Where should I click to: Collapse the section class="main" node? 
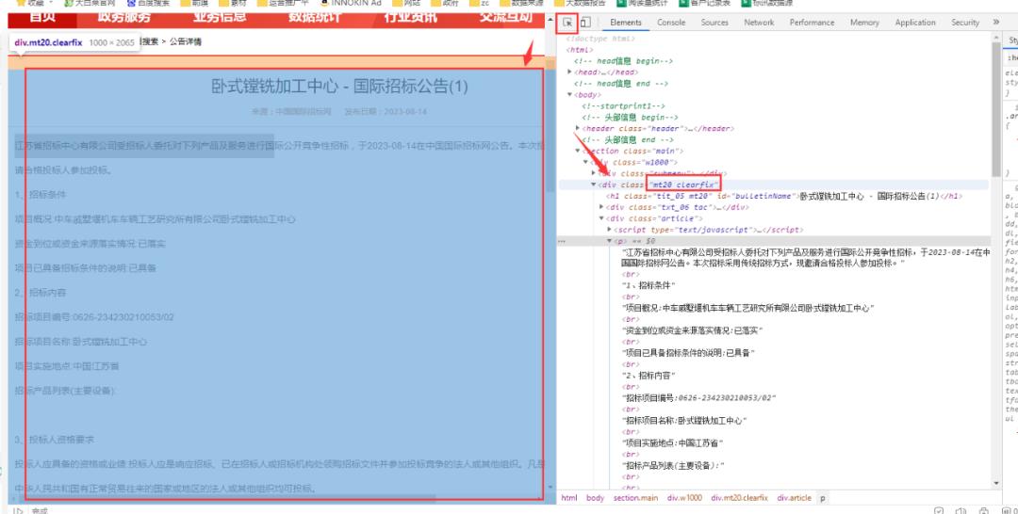(x=577, y=151)
